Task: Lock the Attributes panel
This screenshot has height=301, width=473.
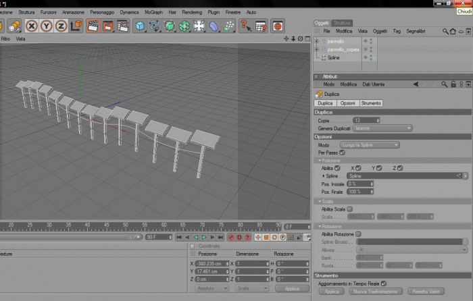Action: coord(453,84)
